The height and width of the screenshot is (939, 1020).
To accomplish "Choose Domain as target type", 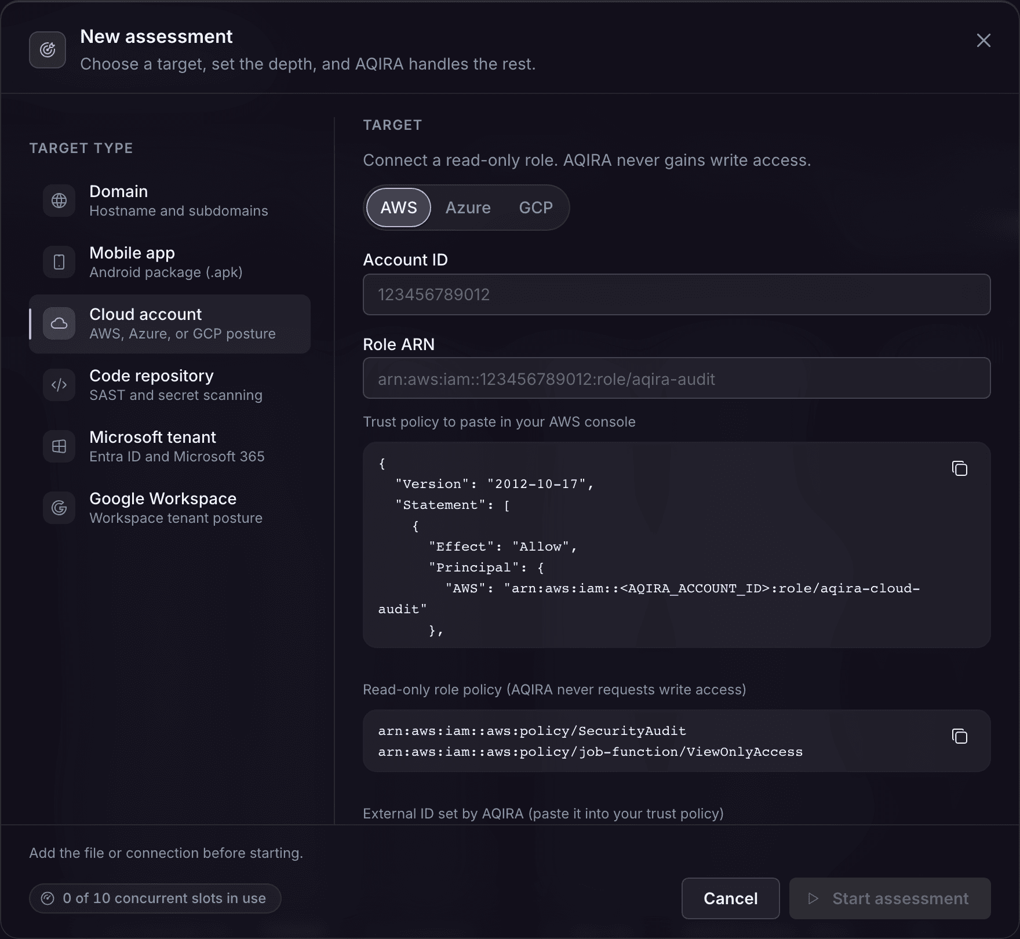I will [170, 201].
